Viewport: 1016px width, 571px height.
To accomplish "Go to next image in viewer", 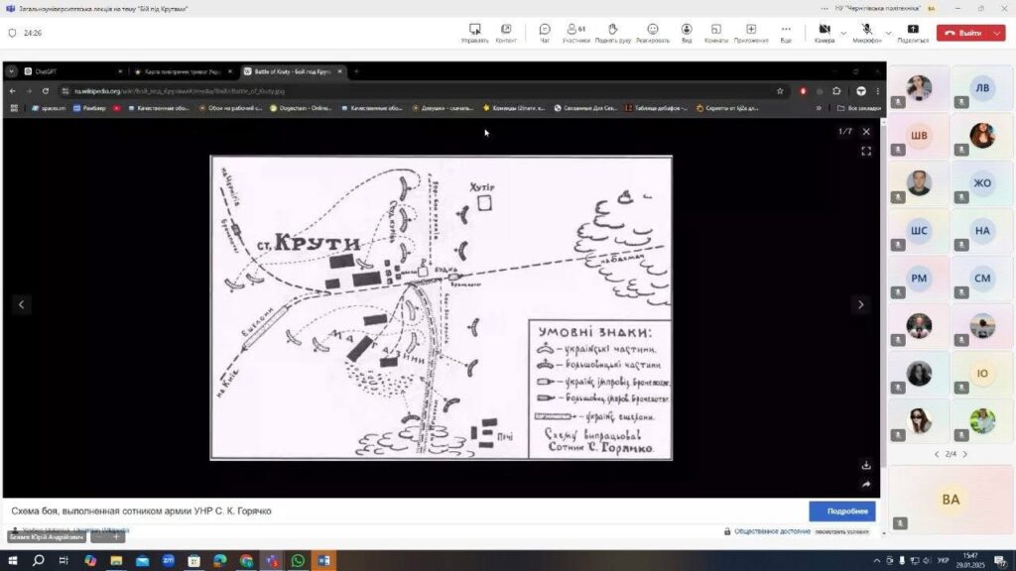I will pos(860,304).
